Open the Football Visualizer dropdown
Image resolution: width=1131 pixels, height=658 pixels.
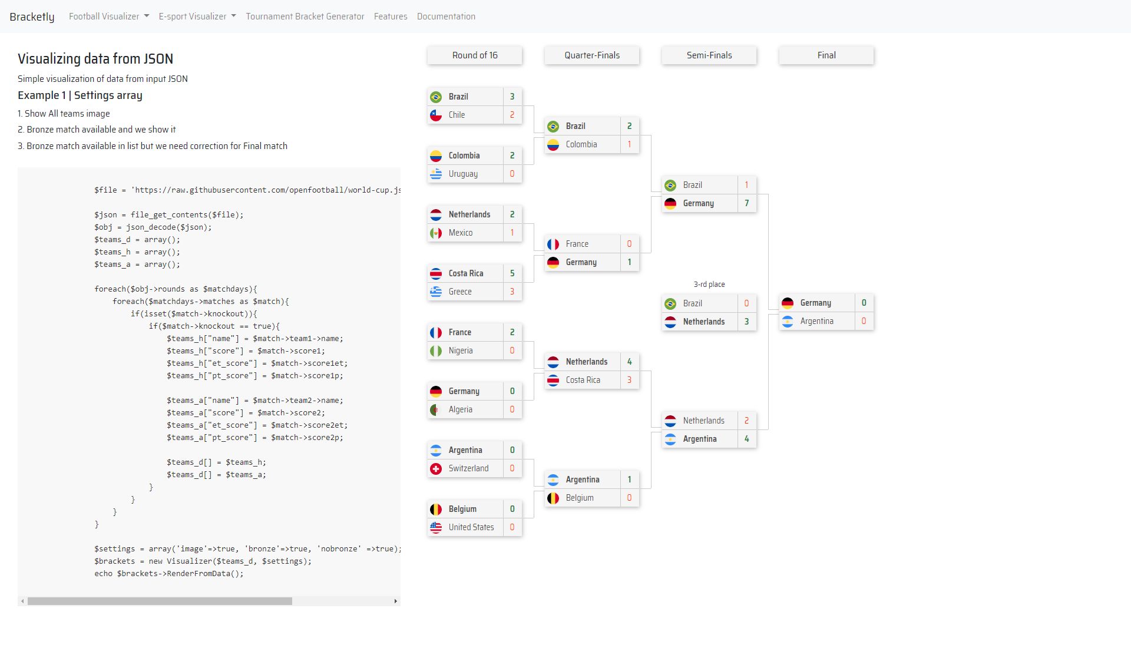(109, 16)
